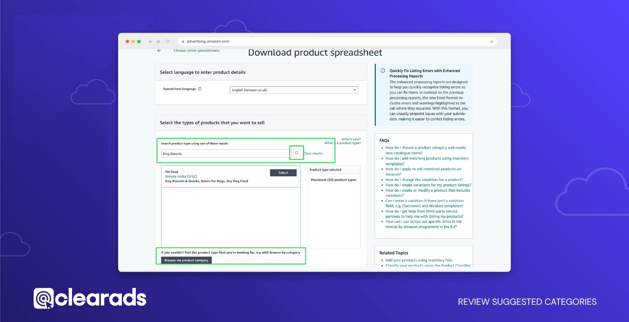Click the magnifier search icon button
Viewport: 629px width, 322px height.
pyautogui.click(x=296, y=153)
